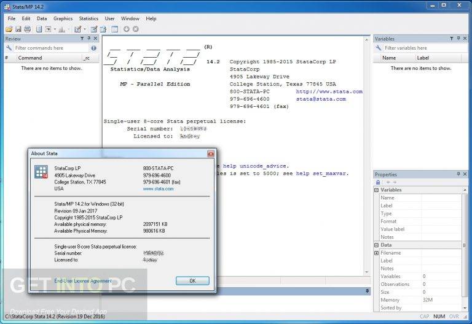Click the wrench icon in Review panel

click(x=9, y=48)
